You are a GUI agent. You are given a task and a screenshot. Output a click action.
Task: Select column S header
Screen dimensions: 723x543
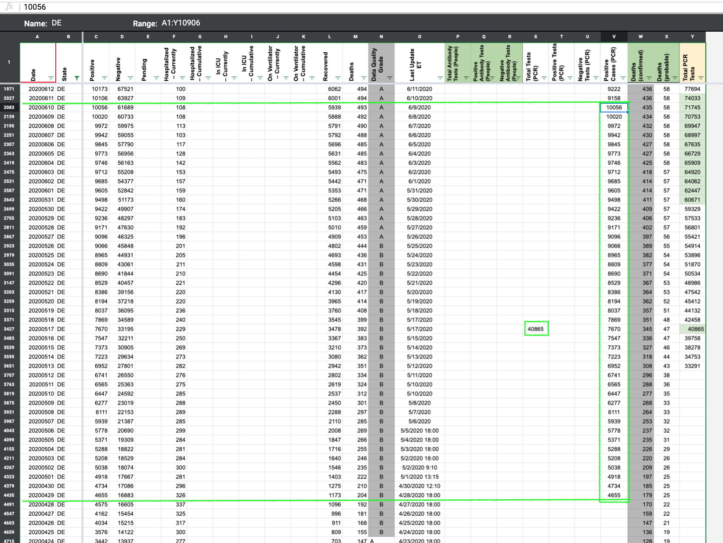(535, 36)
